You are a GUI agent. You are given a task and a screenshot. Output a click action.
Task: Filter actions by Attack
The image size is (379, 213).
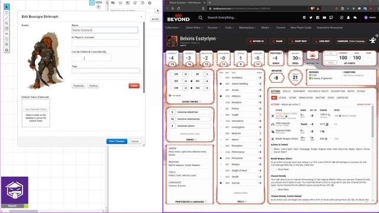click(282, 98)
